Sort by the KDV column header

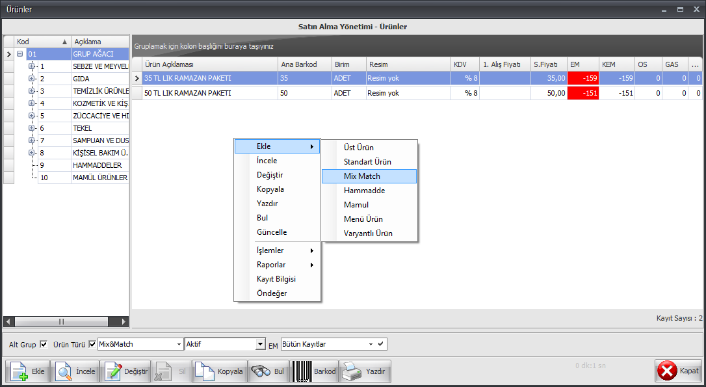pyautogui.click(x=465, y=65)
